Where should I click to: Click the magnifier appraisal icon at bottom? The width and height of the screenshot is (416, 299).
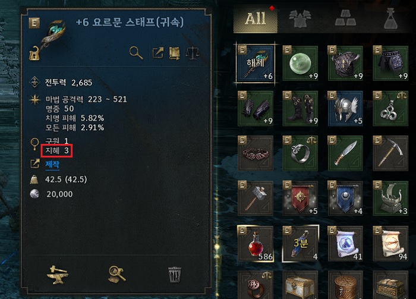coord(116,275)
